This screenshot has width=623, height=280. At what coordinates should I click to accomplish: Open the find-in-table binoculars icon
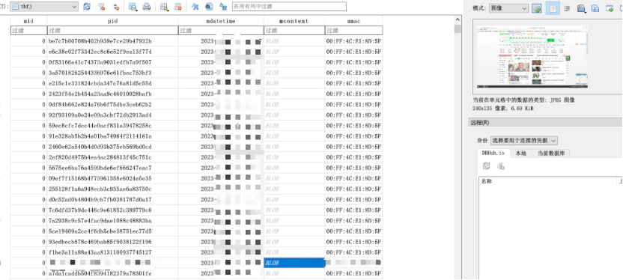coord(209,6)
